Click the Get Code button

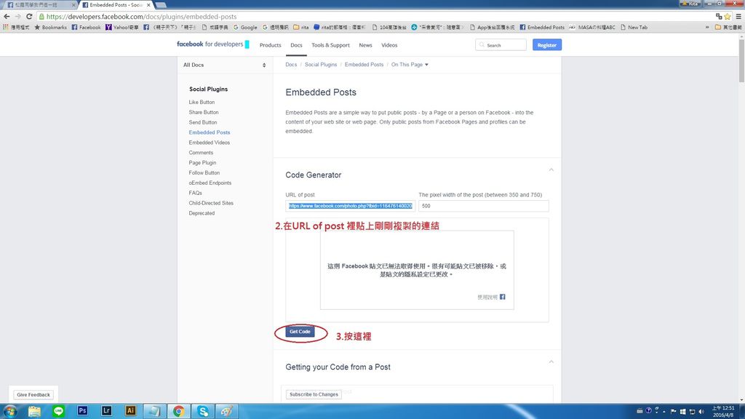tap(300, 332)
